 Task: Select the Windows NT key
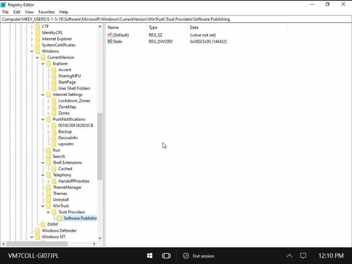53,237
